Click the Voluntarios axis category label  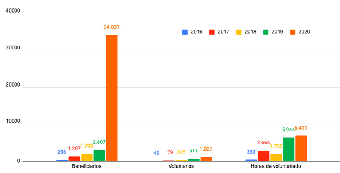coord(181,166)
